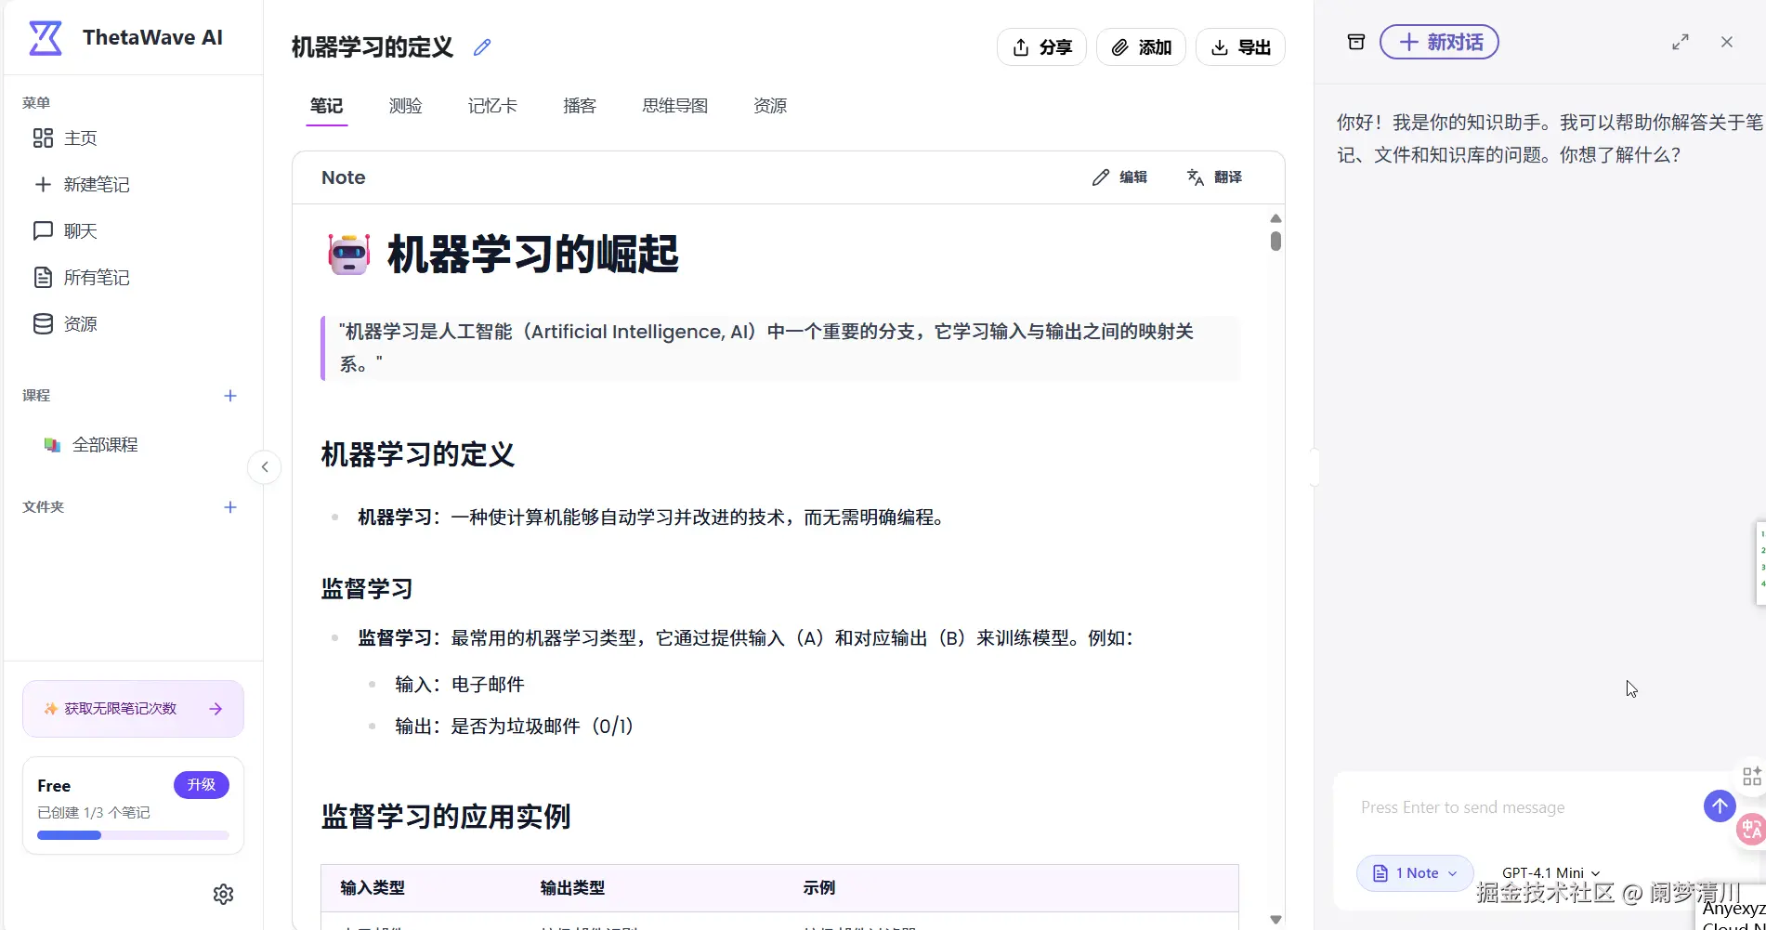The image size is (1766, 930).
Task: Click the 输入类型 table header
Action: tap(373, 888)
